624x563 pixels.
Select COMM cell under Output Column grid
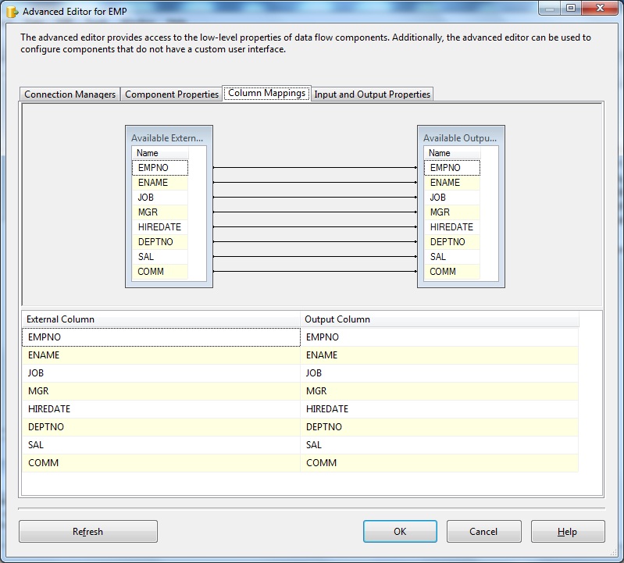[x=440, y=463]
